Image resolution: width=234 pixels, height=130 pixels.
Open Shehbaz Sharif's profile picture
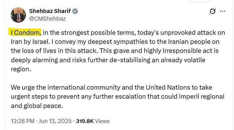[19, 15]
